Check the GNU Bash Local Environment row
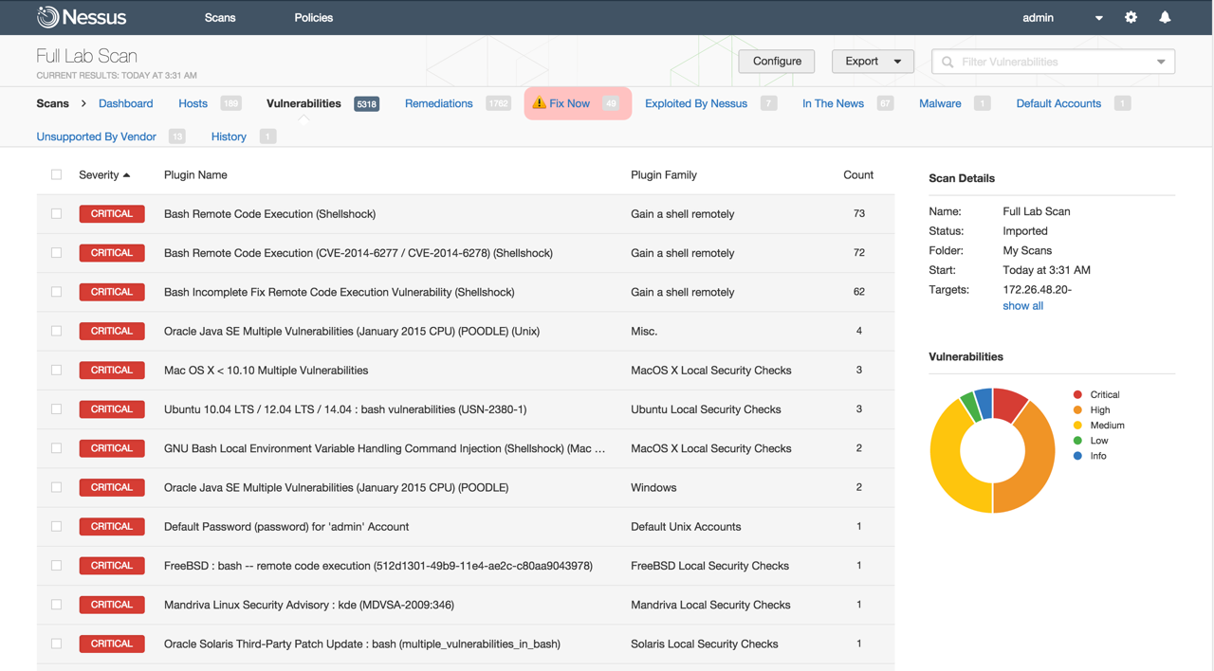 click(x=56, y=448)
